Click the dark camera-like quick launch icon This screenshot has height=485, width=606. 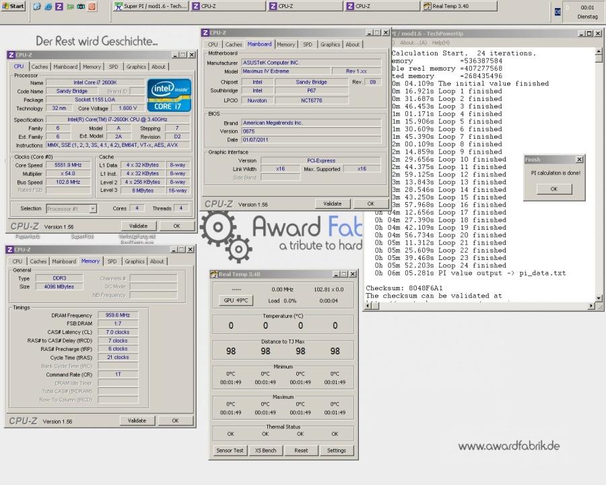[81, 7]
